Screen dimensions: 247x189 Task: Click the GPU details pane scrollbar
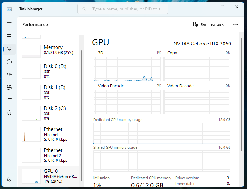242,95
